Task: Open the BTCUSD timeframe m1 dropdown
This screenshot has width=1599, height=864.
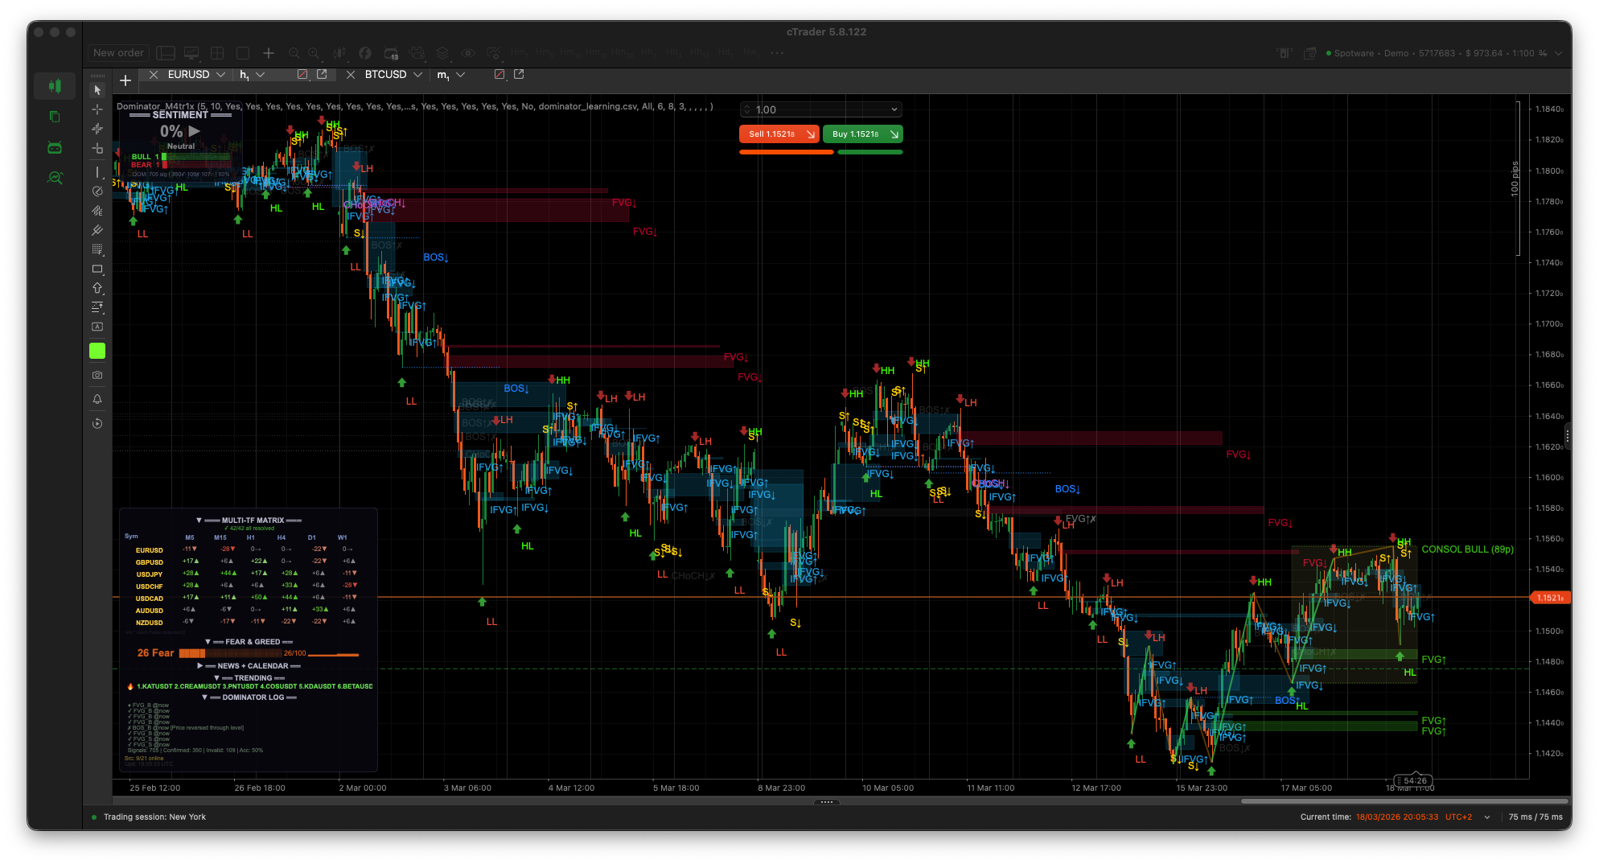Action: 460,75
